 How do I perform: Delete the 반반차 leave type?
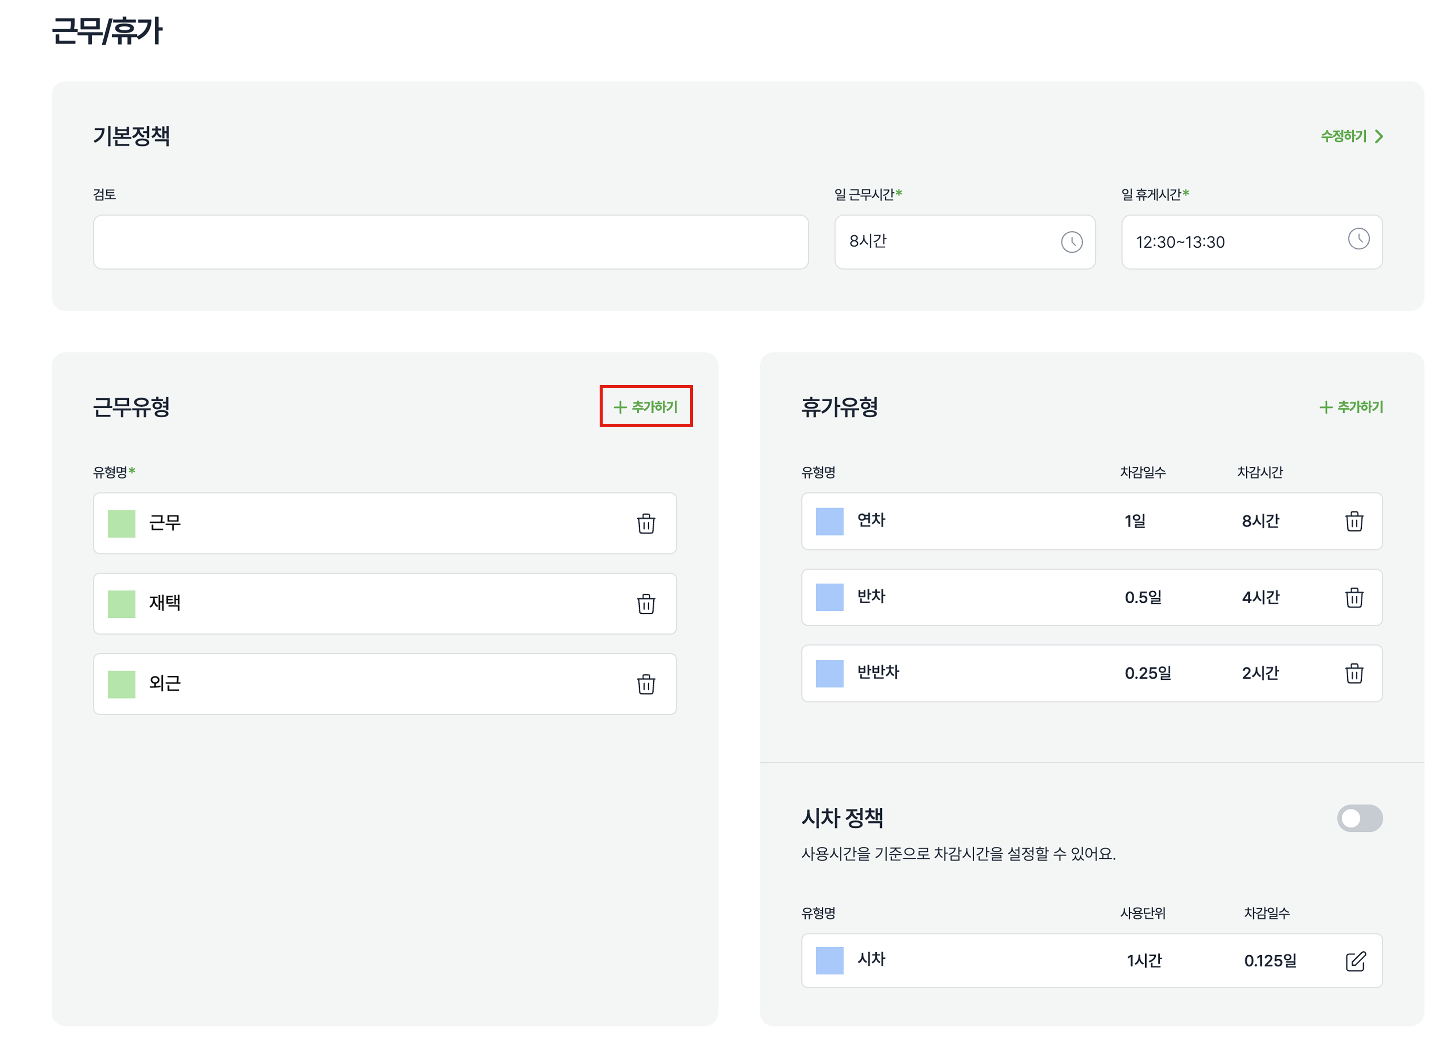click(1354, 673)
